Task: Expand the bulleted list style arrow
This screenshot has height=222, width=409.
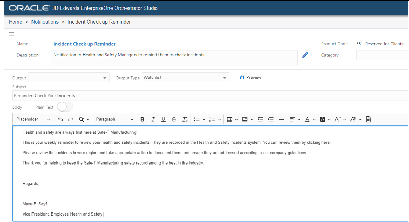Action: 204,120
